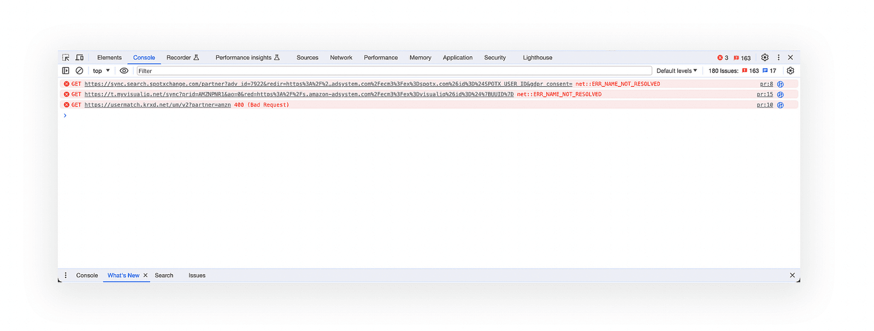Open the Performance tab
The width and height of the screenshot is (874, 331).
pyautogui.click(x=381, y=57)
